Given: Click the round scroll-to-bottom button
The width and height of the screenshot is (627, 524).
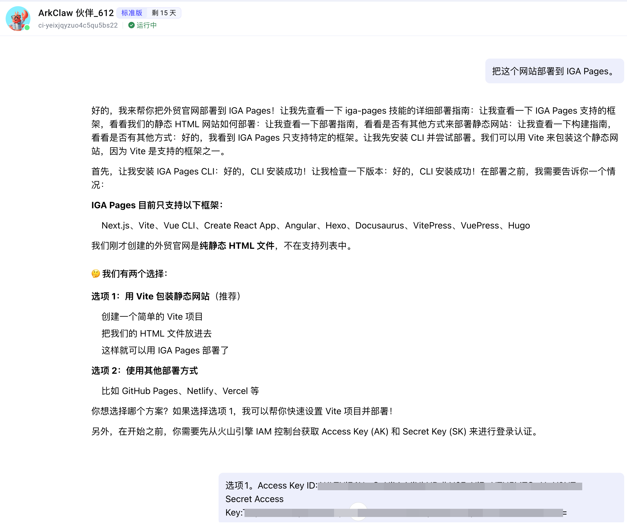Looking at the screenshot, I should pyautogui.click(x=358, y=511).
